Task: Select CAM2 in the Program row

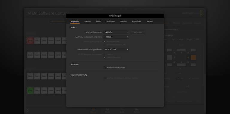Action: [37, 41]
